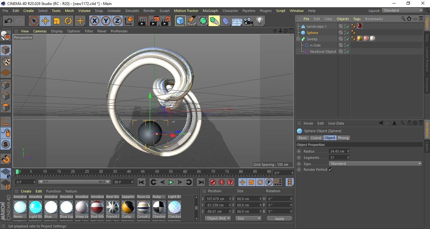Toggle X axis lock
Screen dimensions: 430x229
point(94,21)
